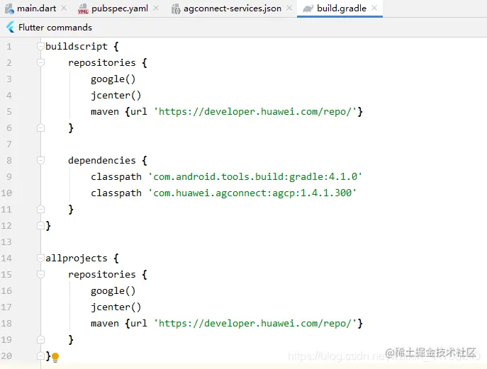Click line number 10 in the gutter
This screenshot has width=487, height=369.
point(6,193)
